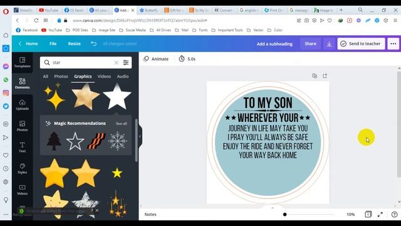
Task: Open the Templates sidebar panel
Action: 23,62
